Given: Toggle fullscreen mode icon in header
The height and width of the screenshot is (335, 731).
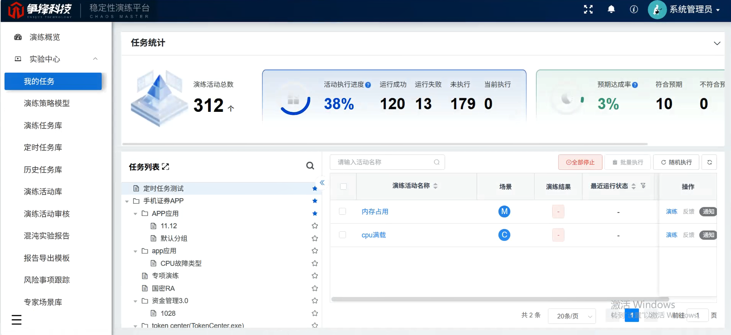Looking at the screenshot, I should tap(588, 9).
